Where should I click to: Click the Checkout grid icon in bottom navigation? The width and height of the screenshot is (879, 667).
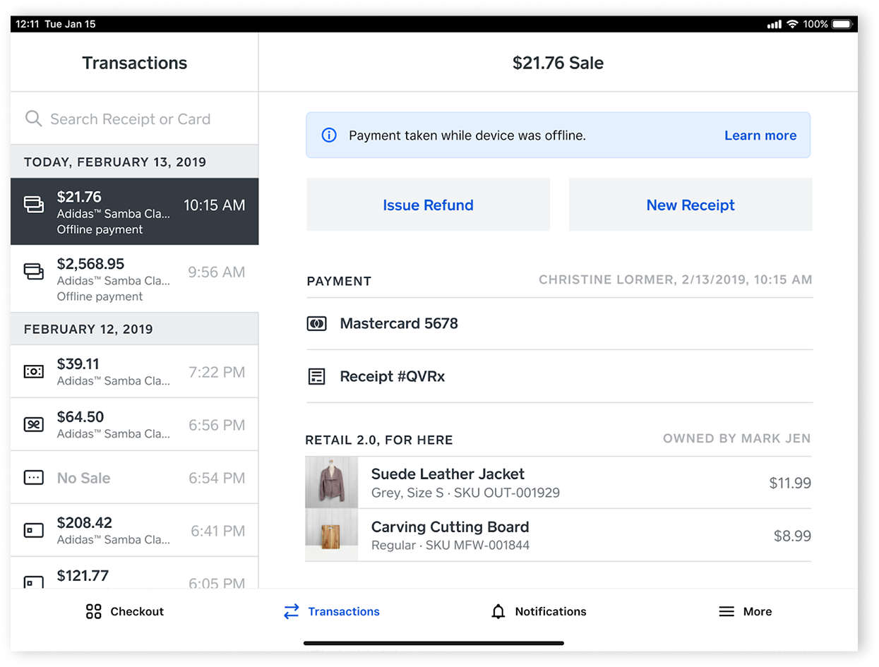coord(92,611)
